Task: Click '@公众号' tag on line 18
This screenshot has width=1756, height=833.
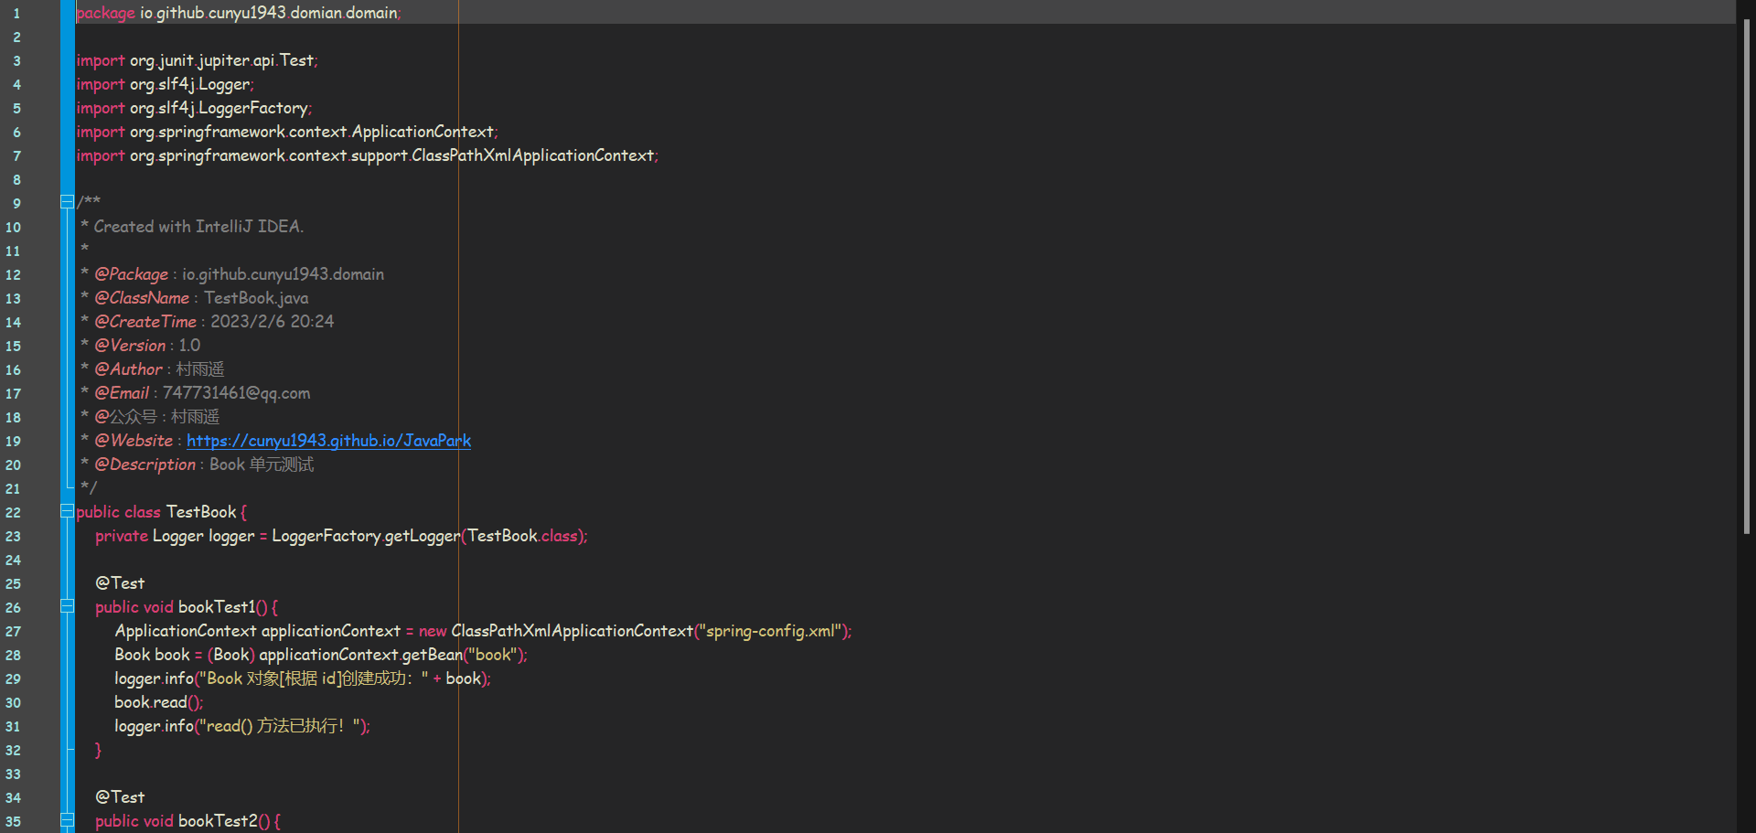Action: pos(125,417)
